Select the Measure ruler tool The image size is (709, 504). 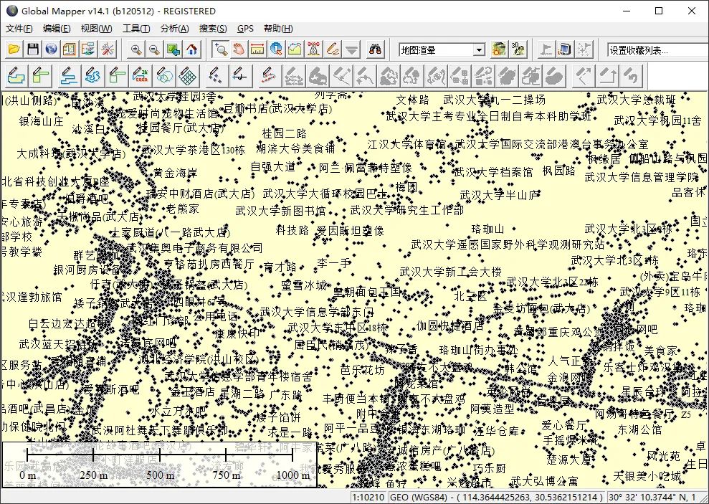tap(258, 49)
